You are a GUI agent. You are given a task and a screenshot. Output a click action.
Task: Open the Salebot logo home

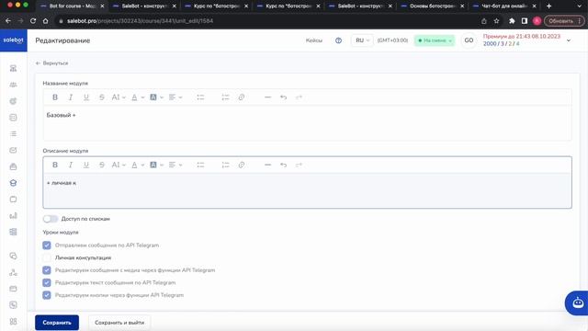[x=14, y=40]
